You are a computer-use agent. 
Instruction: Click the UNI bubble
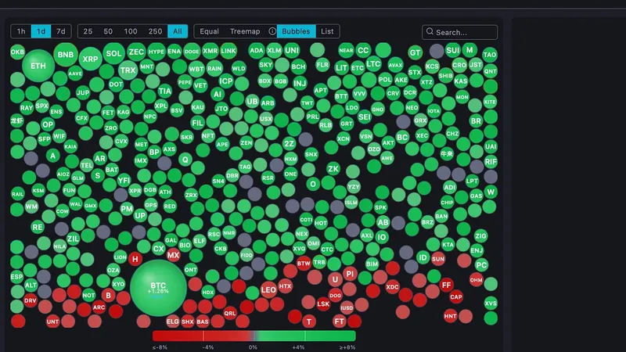point(291,50)
